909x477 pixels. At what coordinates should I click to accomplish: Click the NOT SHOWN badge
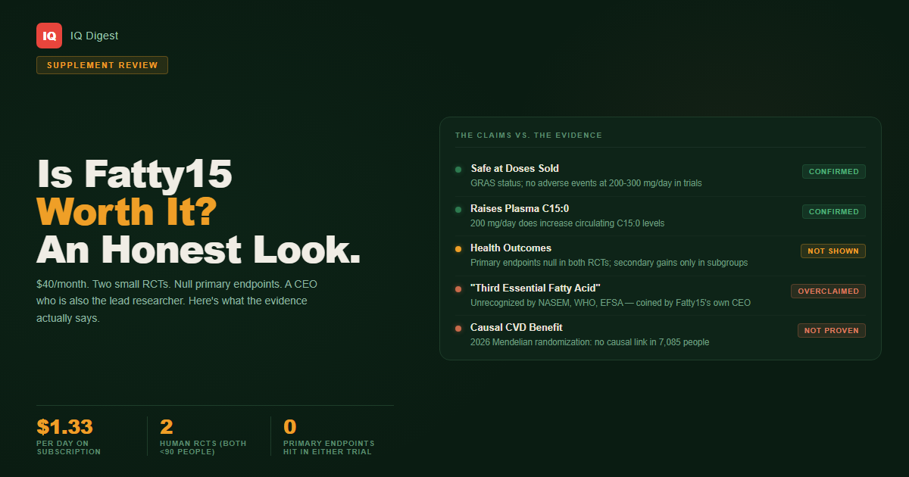click(x=833, y=251)
